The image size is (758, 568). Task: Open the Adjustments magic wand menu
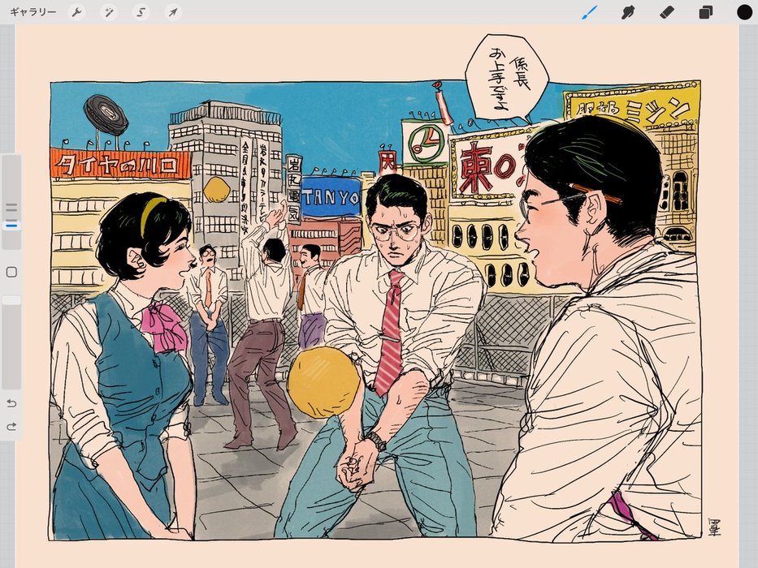109,12
